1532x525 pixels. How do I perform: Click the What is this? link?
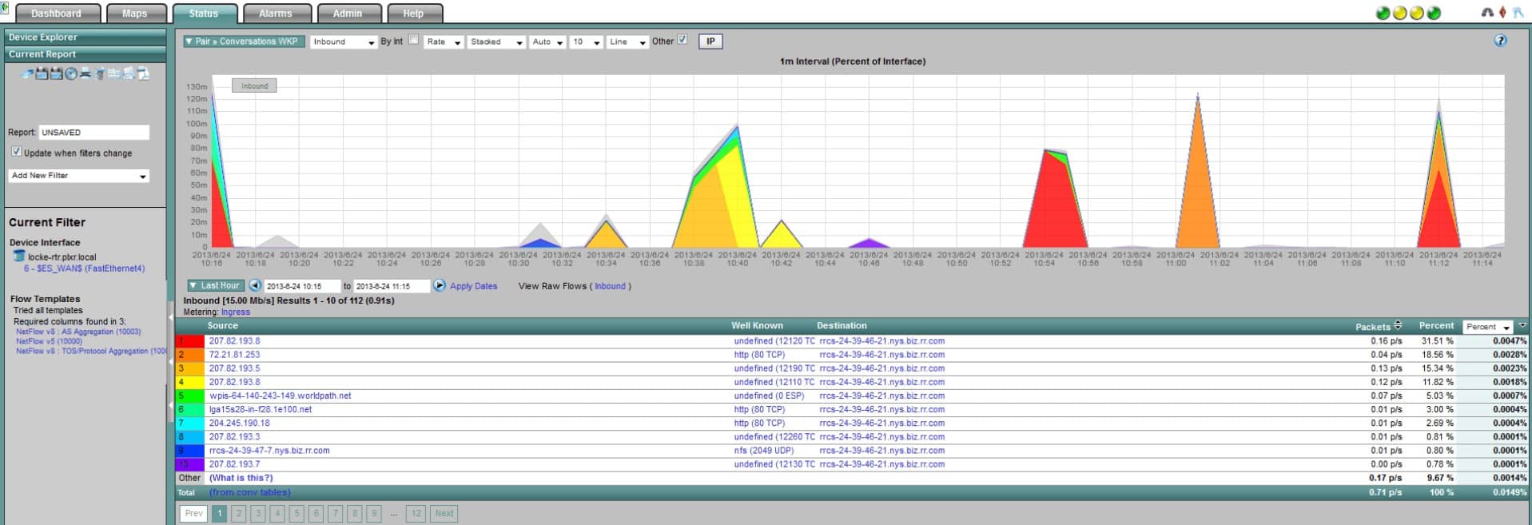tap(241, 478)
